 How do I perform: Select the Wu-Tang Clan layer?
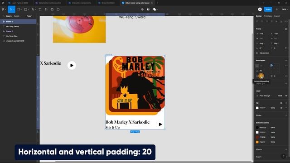18,36
